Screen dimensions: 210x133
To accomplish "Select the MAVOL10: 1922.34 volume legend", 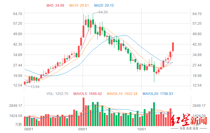I will tap(123, 94).
